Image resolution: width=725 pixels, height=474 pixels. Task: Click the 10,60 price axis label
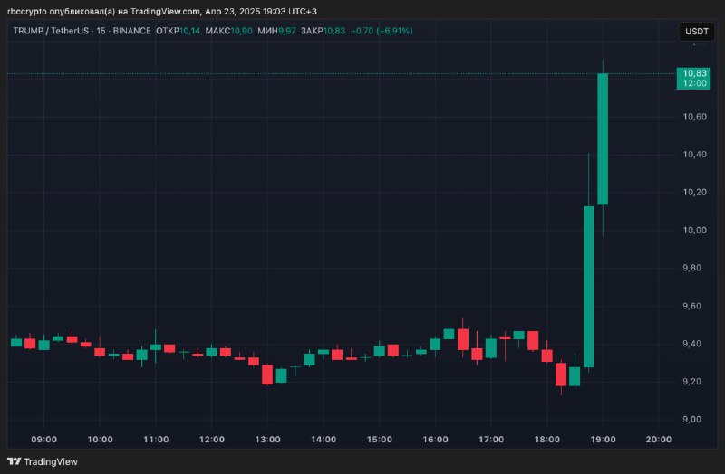[x=694, y=117]
